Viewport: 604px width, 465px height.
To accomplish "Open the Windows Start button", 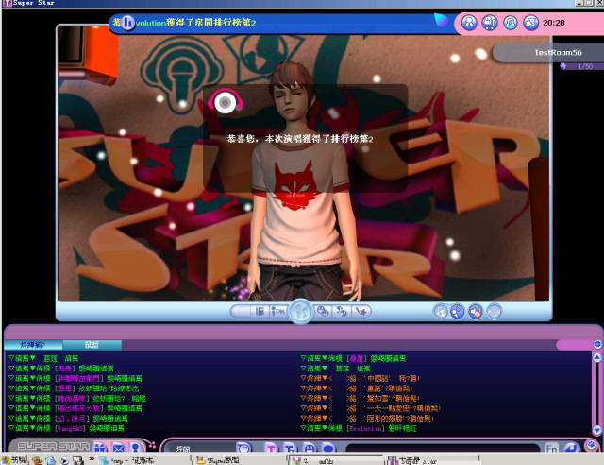I will tap(15, 459).
